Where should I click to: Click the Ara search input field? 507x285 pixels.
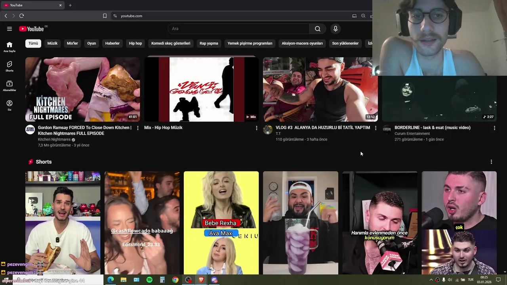239,28
